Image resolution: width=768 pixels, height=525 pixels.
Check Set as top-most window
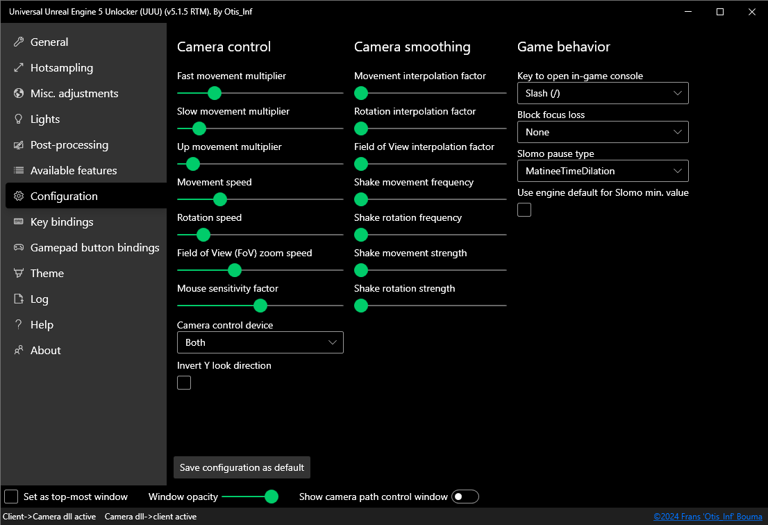[x=11, y=497]
